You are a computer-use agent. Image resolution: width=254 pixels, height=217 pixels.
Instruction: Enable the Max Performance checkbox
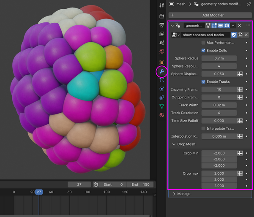coord(203,43)
